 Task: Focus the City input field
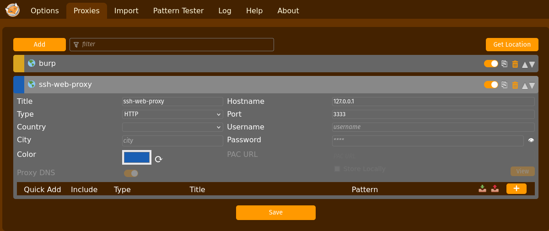pos(172,141)
